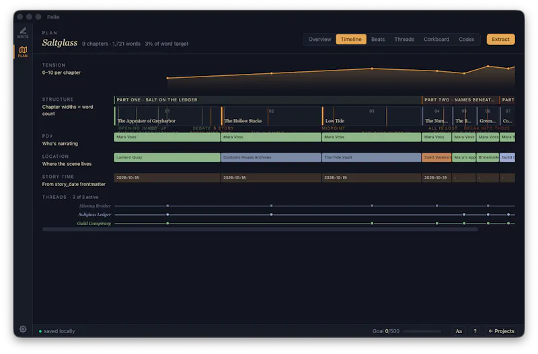This screenshot has width=538, height=354.
Task: Click the Mara's app... location bar
Action: tap(464, 157)
